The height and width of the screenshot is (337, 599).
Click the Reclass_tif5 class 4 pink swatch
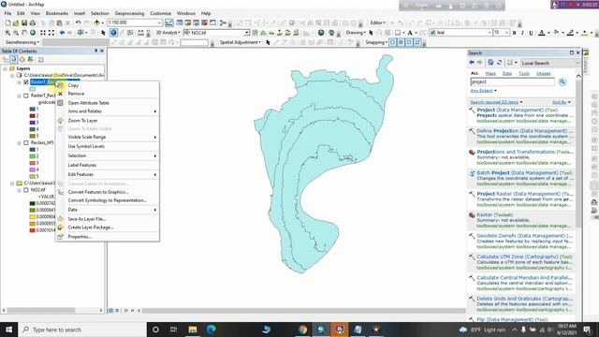[x=33, y=169]
